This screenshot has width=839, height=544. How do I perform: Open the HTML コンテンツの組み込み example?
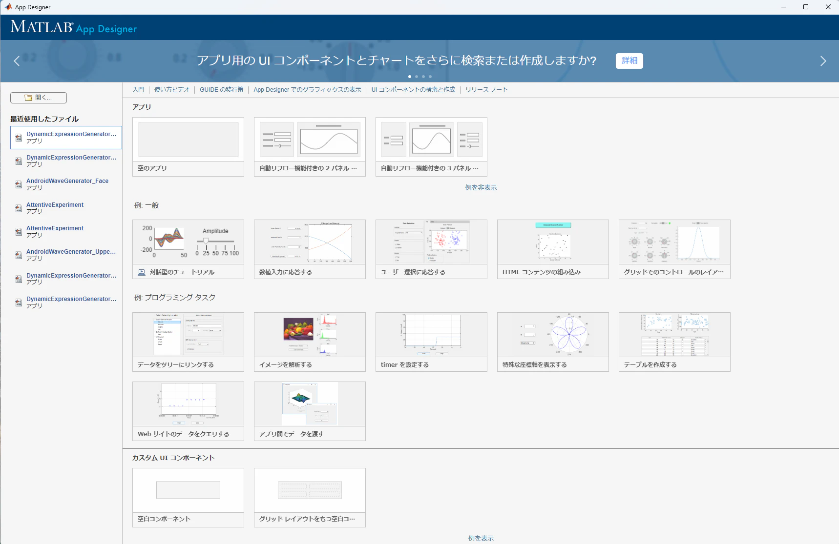point(553,249)
